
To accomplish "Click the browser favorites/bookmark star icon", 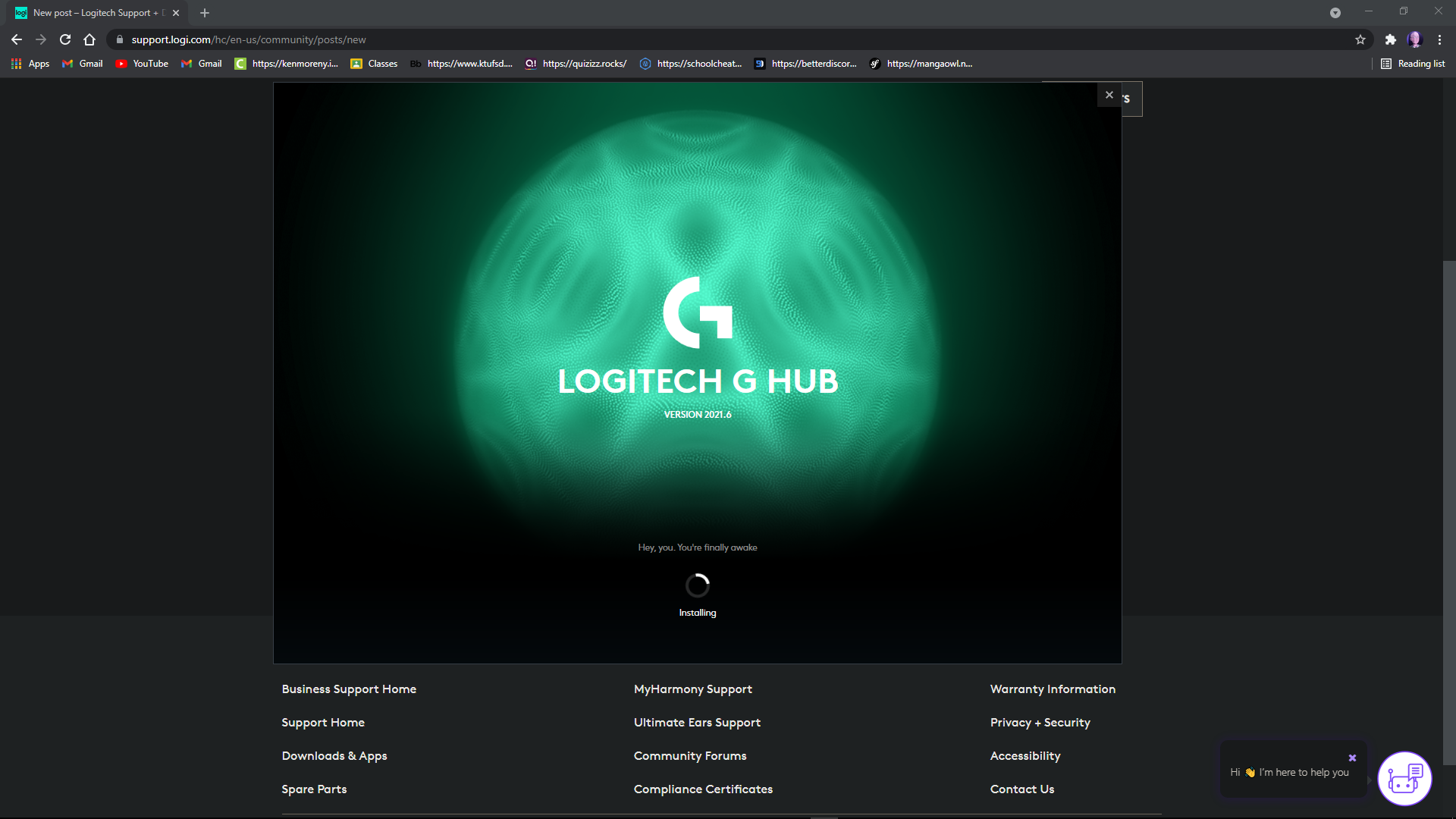I will (x=1360, y=39).
